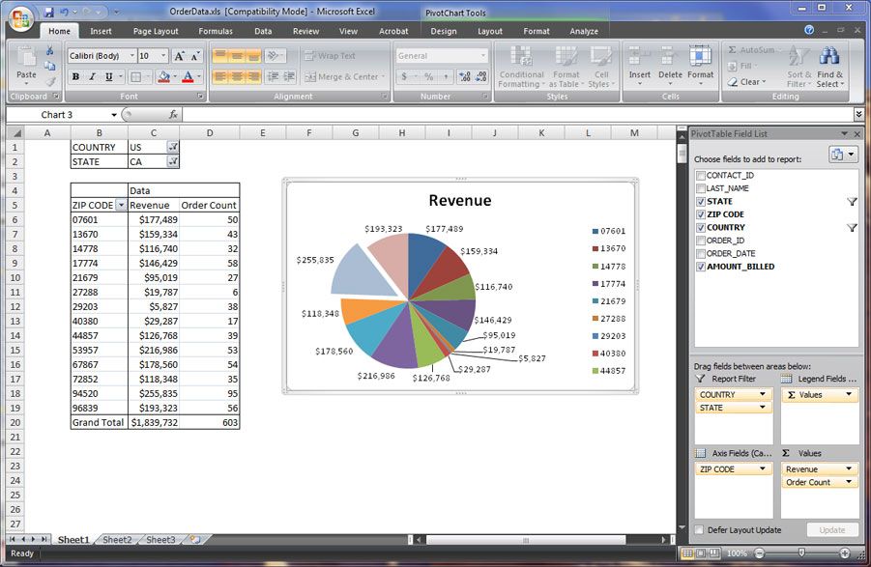871x567 pixels.
Task: Click the field list layout options icon
Action: tap(843, 155)
